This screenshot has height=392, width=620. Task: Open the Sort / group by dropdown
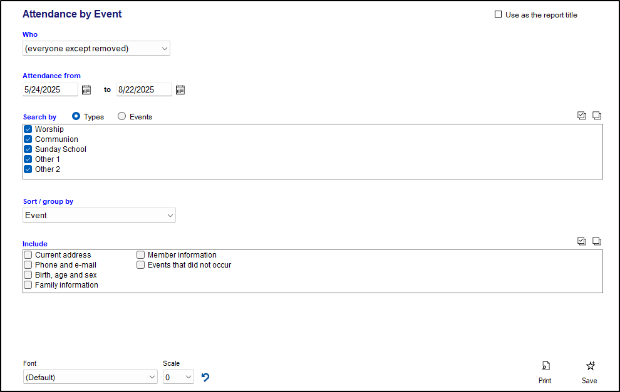tap(99, 216)
